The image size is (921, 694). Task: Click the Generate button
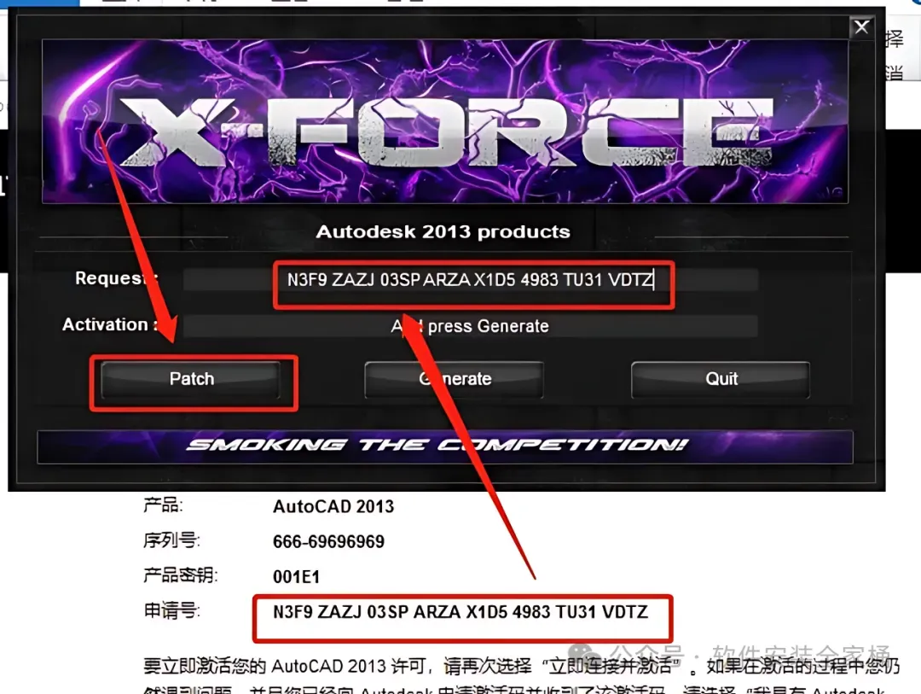click(454, 379)
